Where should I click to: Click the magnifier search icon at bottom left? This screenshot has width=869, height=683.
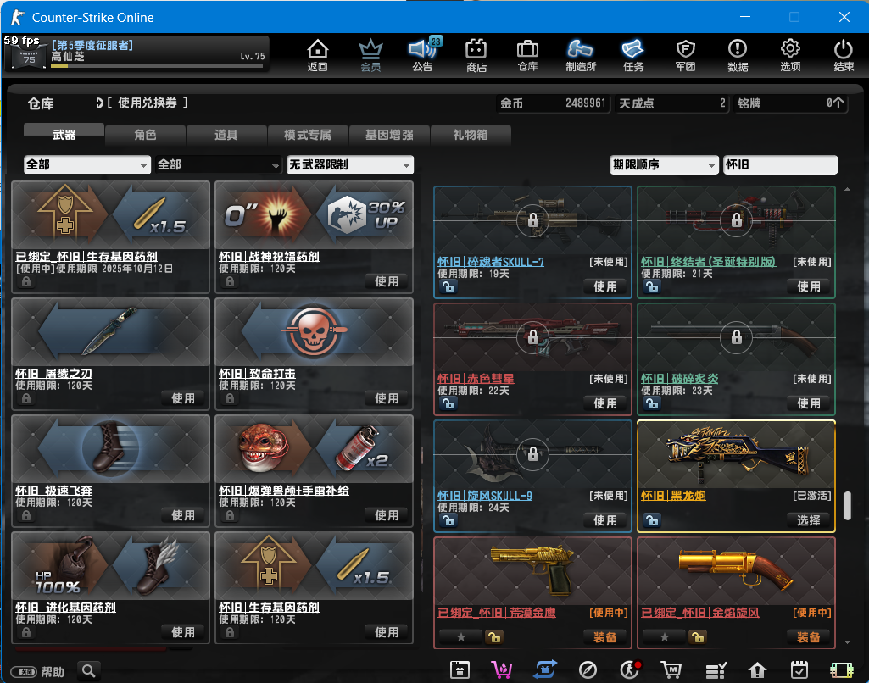point(89,671)
